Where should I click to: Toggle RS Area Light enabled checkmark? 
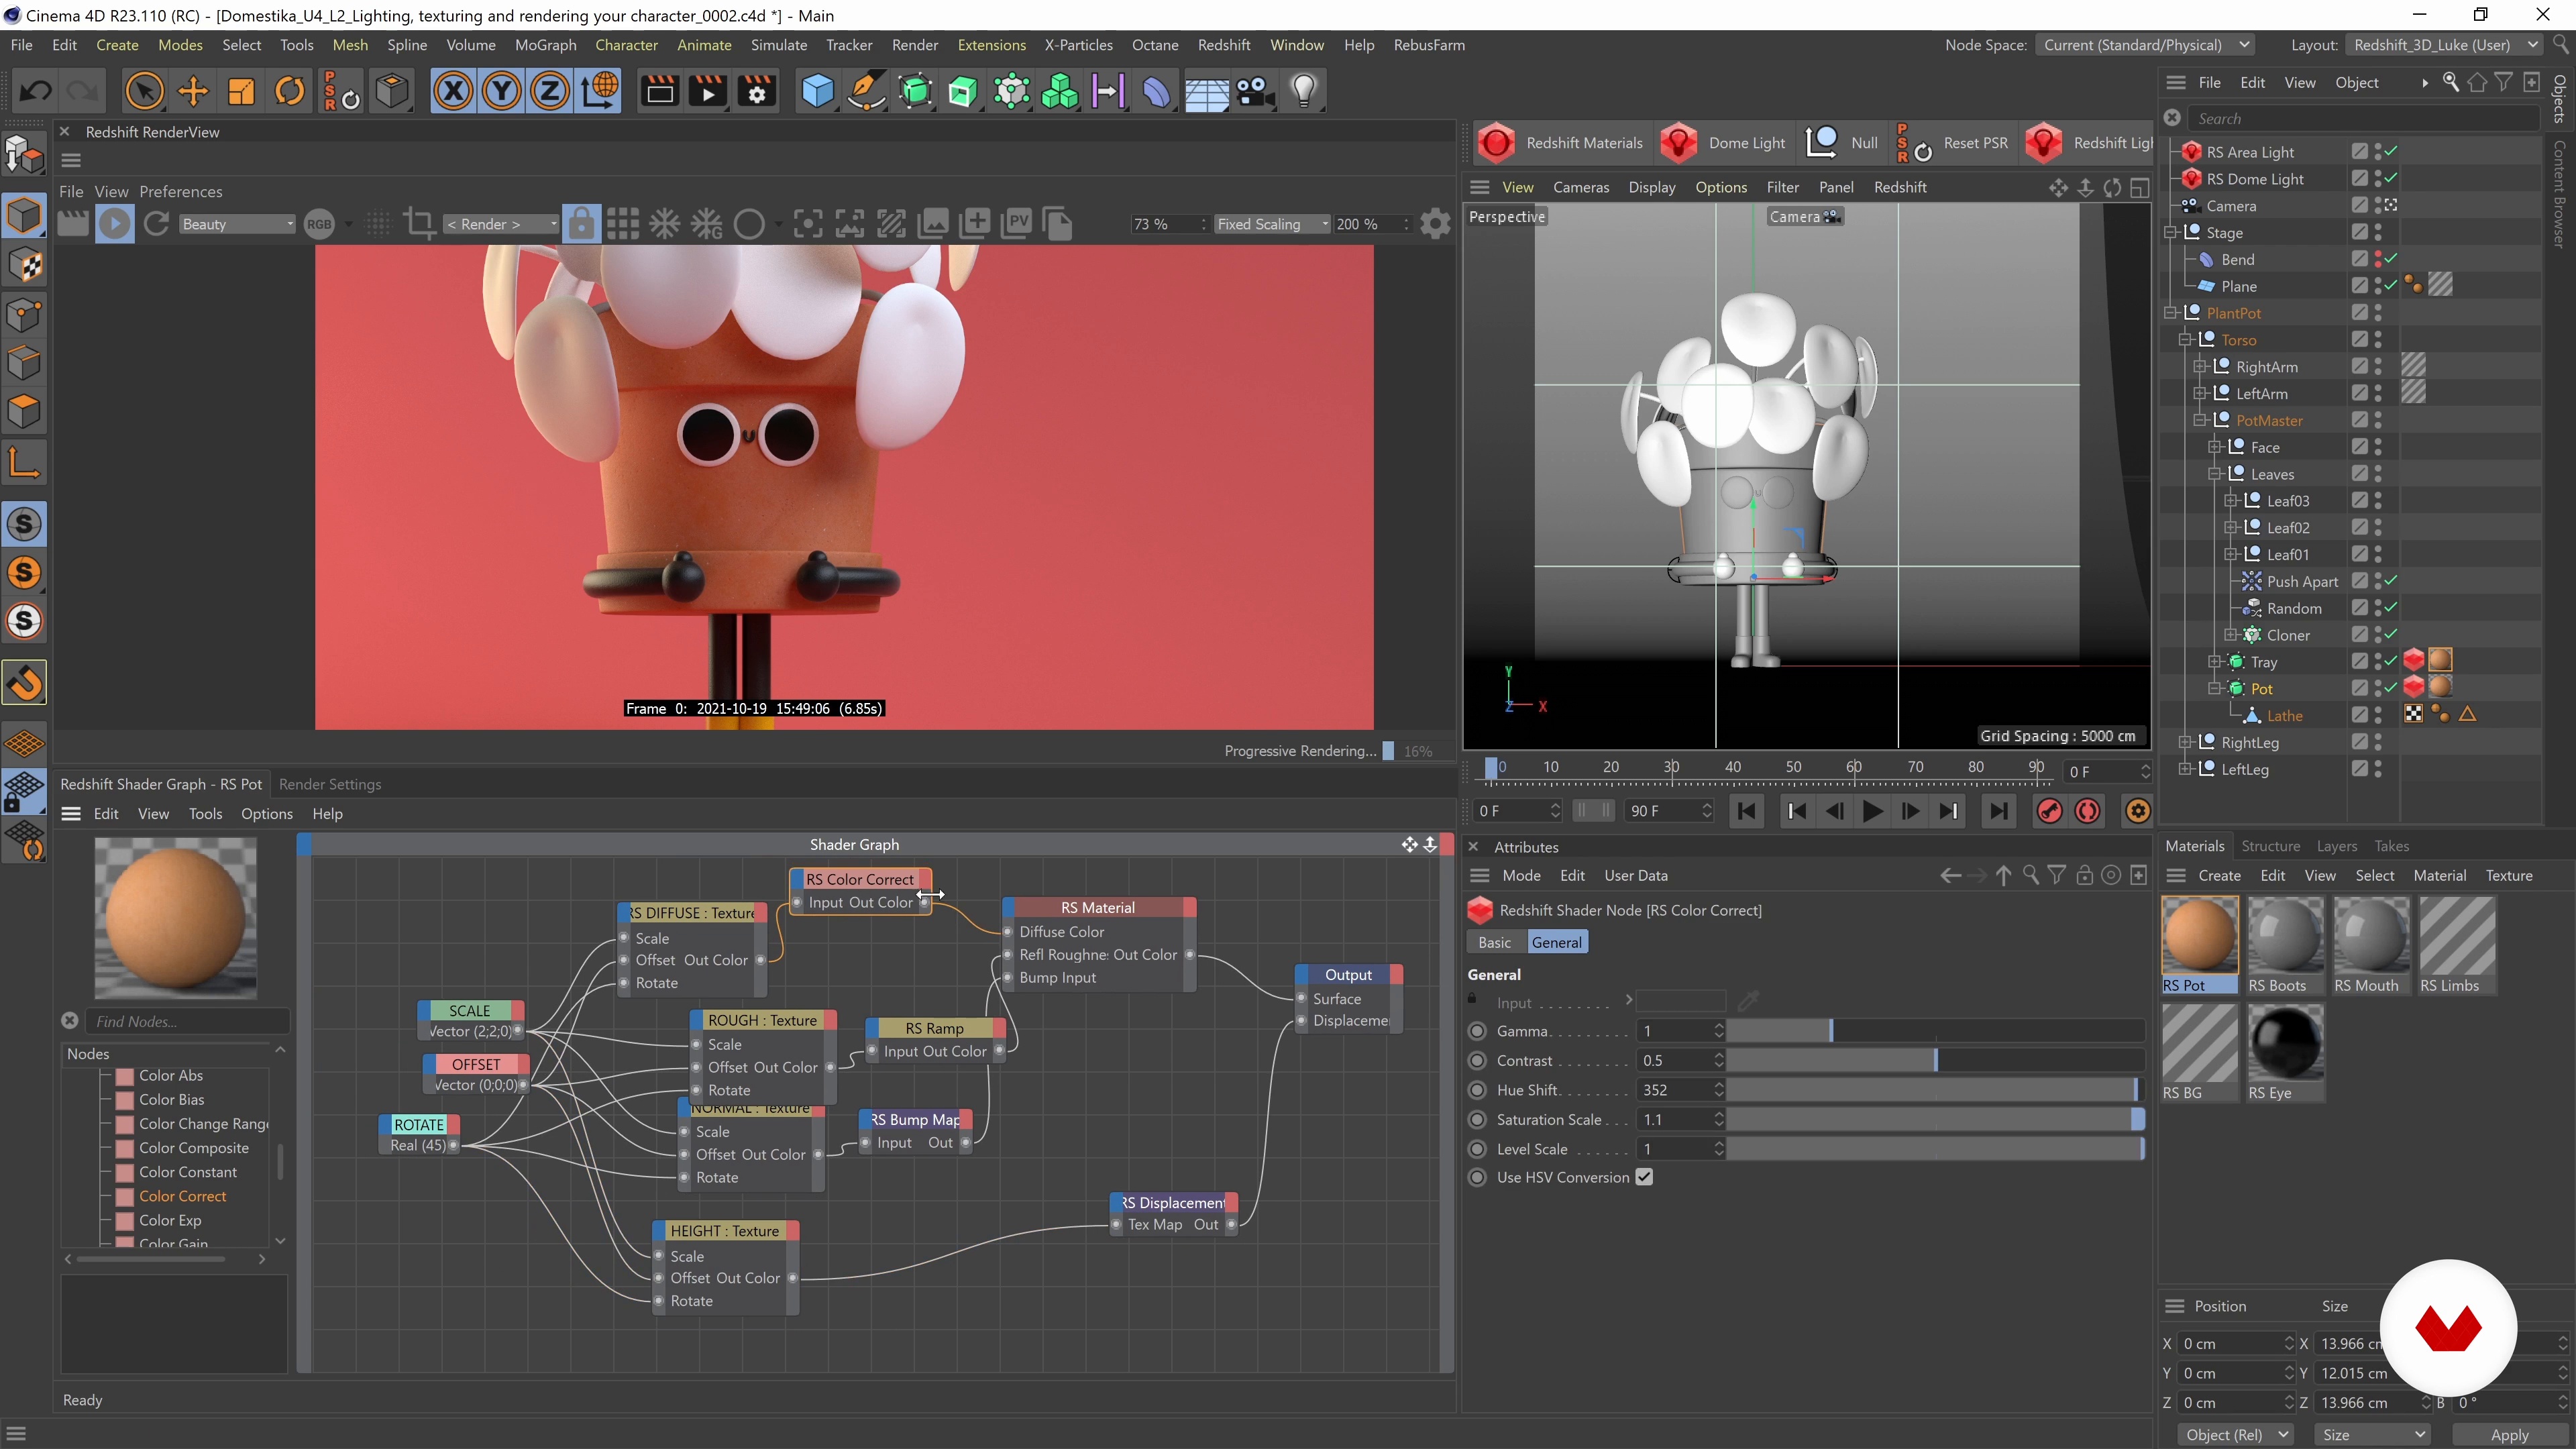[2391, 152]
